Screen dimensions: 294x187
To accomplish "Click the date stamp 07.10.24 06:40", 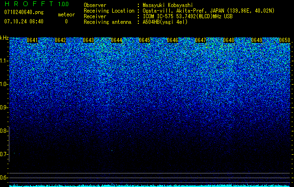I will [24, 22].
